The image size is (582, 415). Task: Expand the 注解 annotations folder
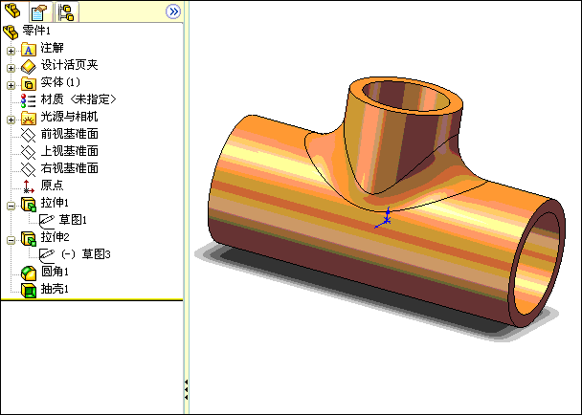pos(11,51)
